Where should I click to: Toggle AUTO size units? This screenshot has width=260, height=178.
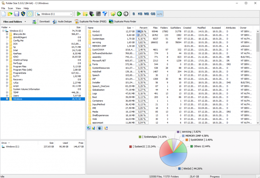pyautogui.click(x=159, y=14)
